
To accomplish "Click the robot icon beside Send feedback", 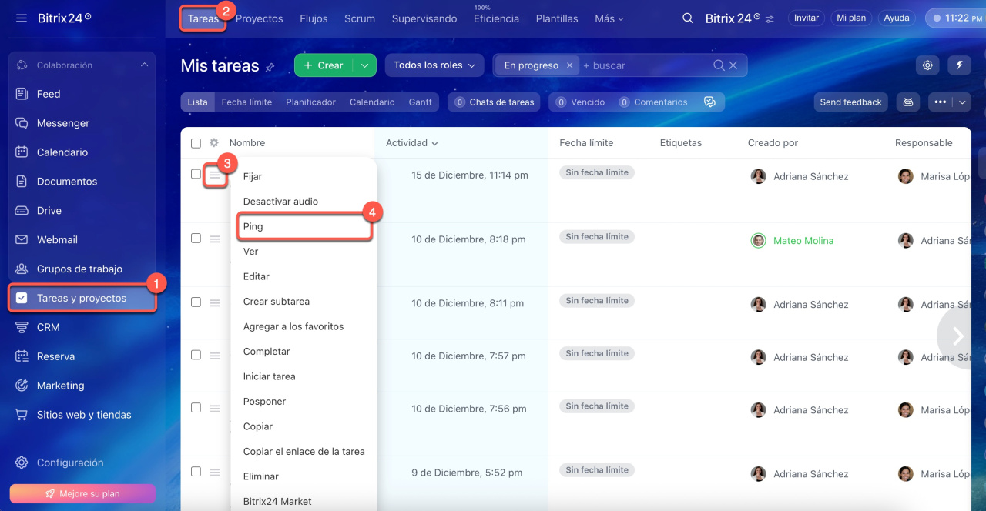I will point(908,102).
